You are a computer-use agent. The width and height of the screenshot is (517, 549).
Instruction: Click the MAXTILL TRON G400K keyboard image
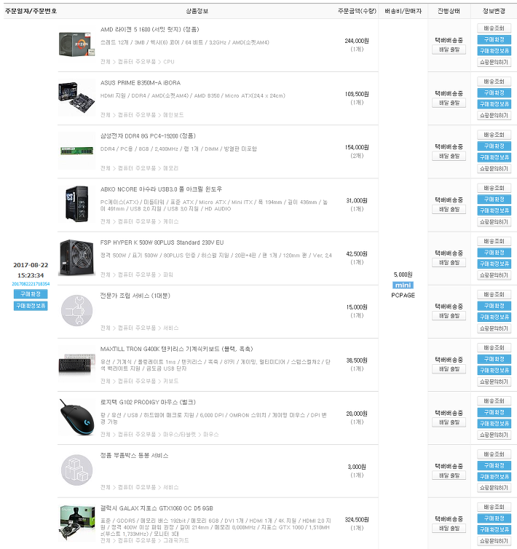click(x=76, y=364)
